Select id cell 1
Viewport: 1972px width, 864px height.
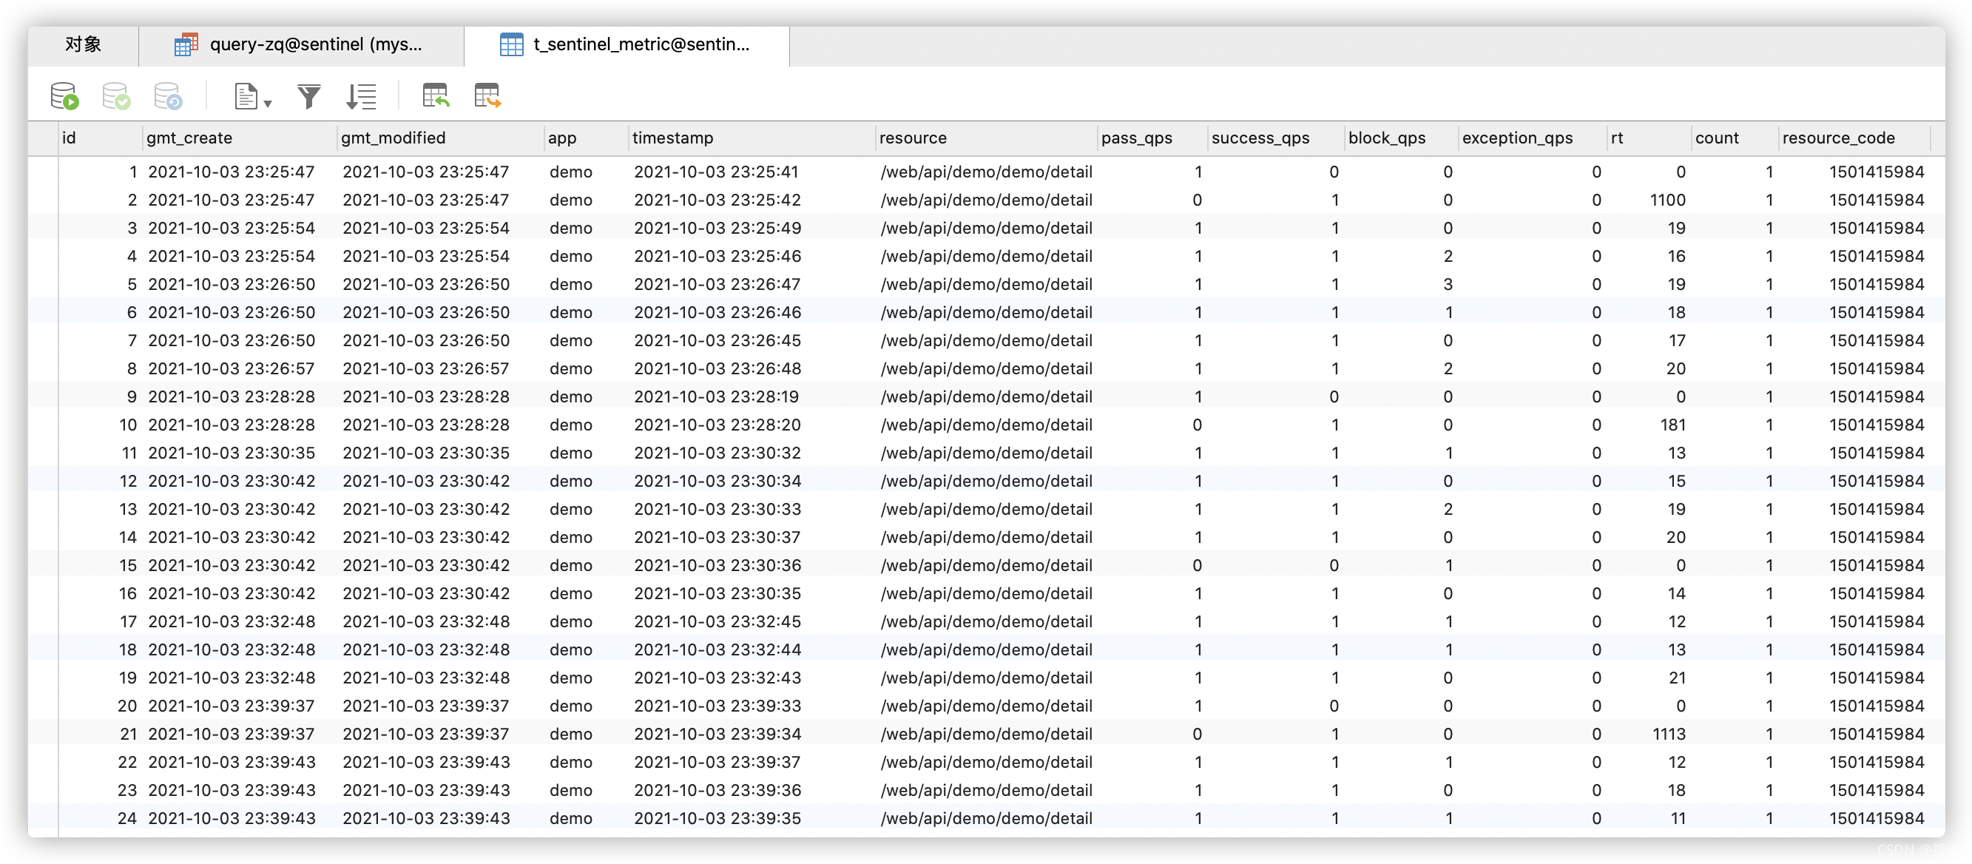point(132,172)
